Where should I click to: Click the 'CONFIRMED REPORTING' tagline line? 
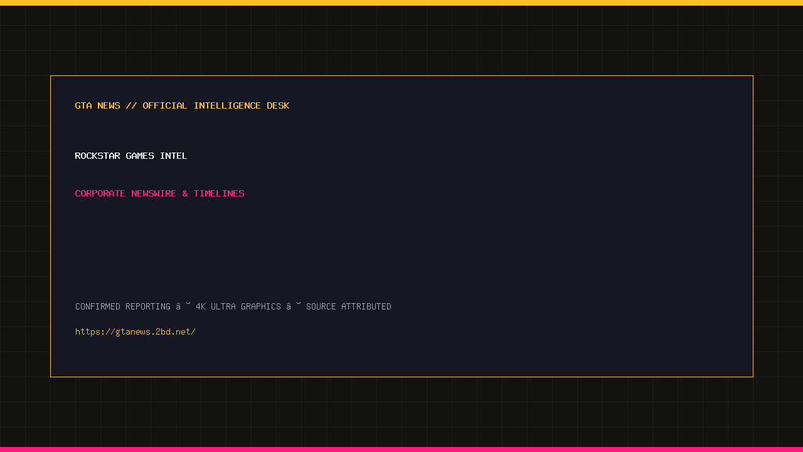tap(233, 306)
